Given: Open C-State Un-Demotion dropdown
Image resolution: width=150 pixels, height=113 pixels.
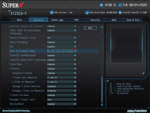Looking at the screenshot, I should click(62, 82).
